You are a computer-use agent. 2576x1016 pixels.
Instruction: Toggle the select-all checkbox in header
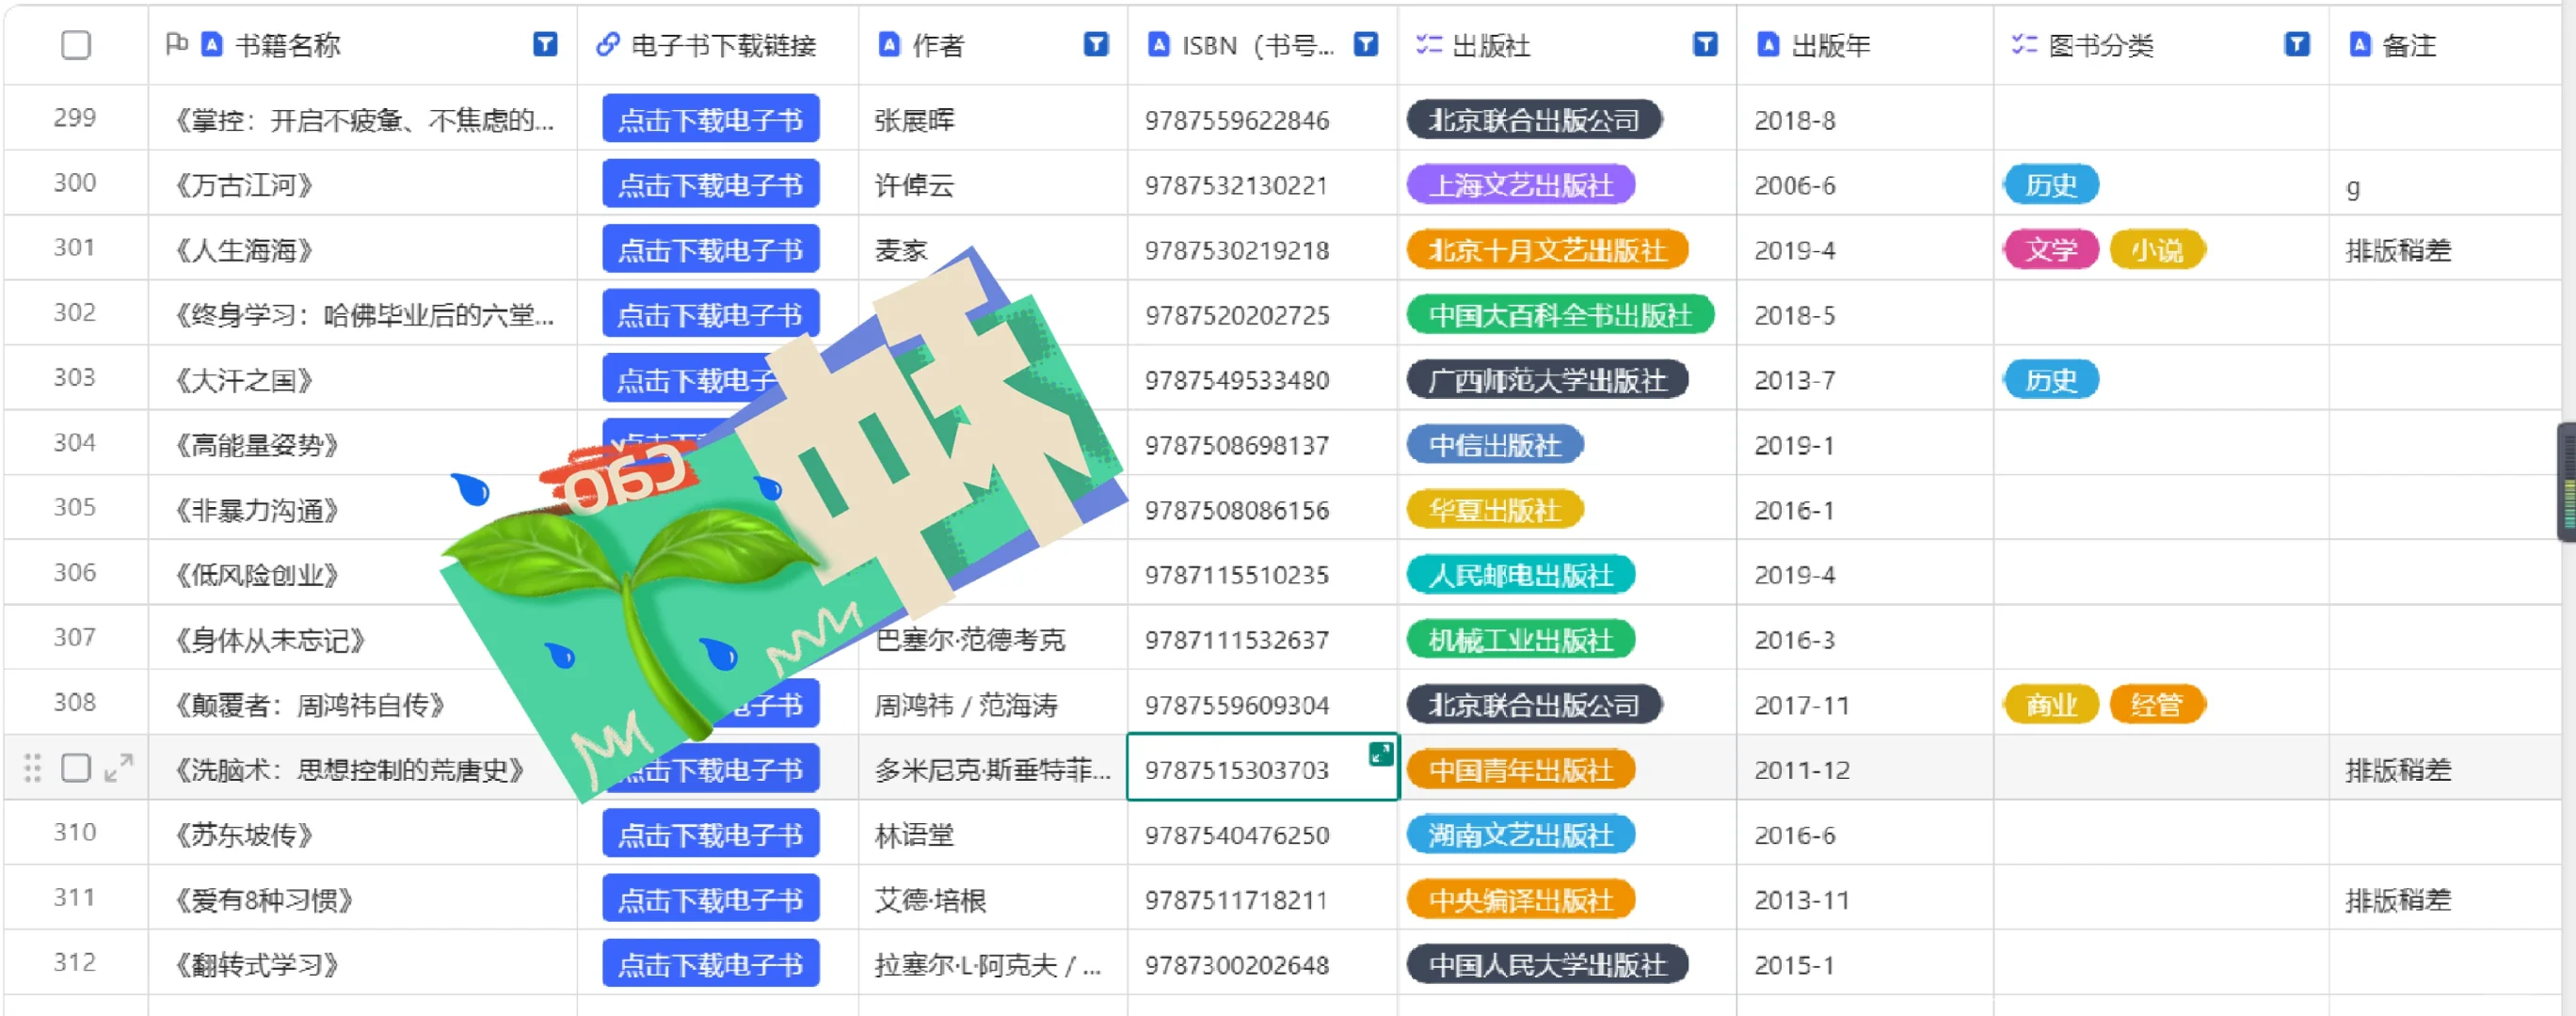click(x=76, y=45)
